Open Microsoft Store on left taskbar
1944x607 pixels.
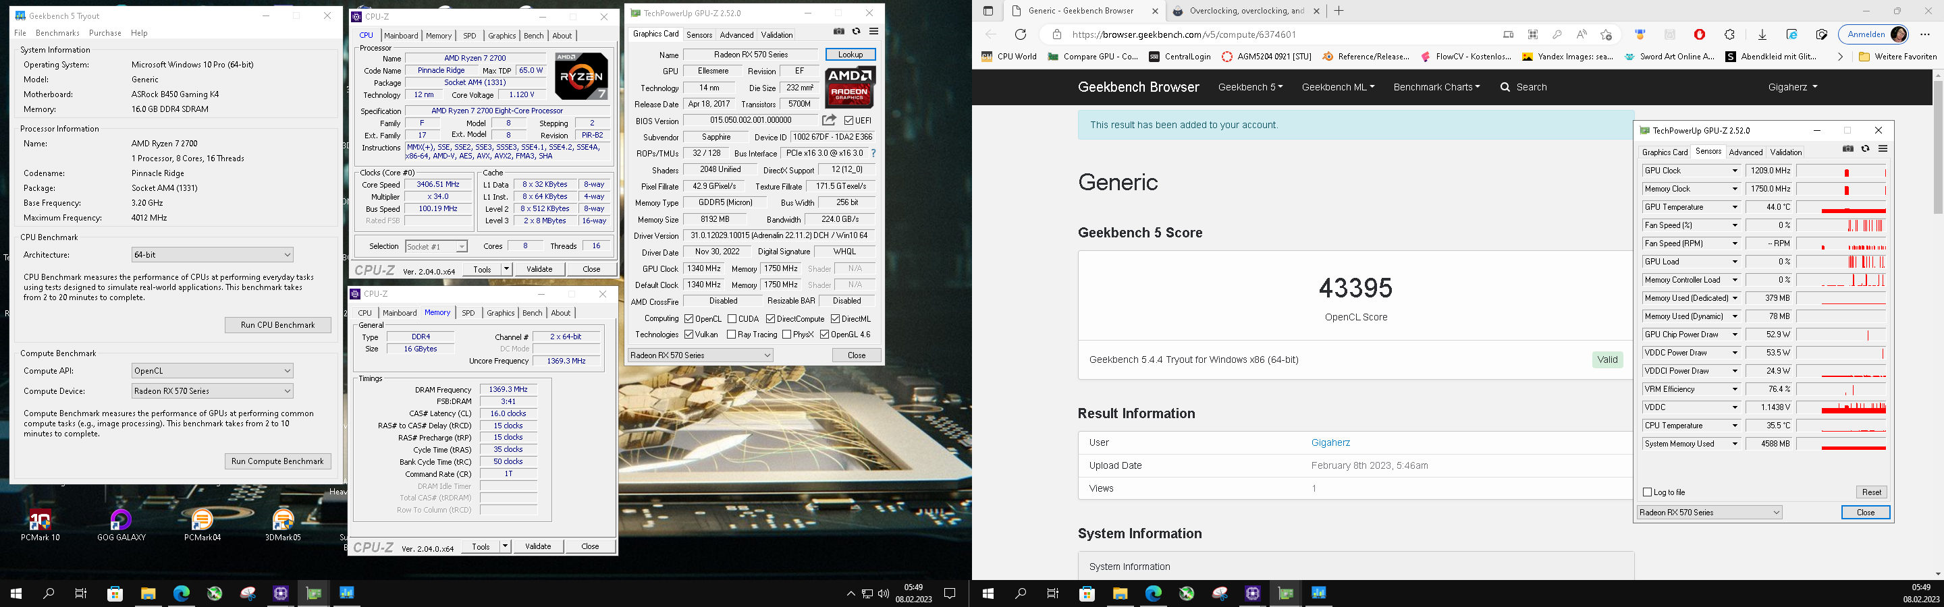coord(115,594)
